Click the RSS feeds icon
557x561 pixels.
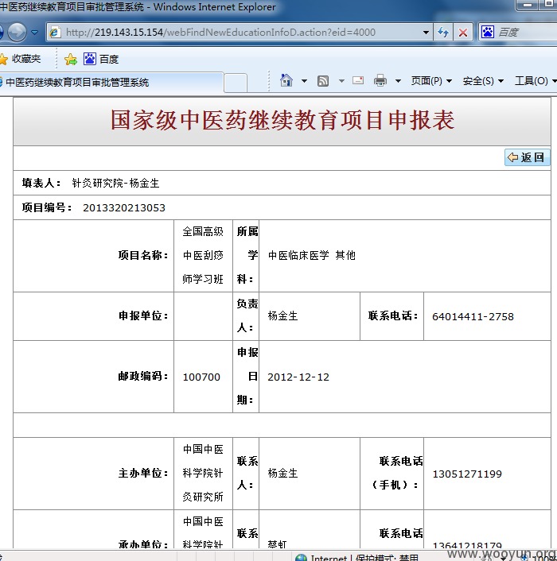click(323, 81)
